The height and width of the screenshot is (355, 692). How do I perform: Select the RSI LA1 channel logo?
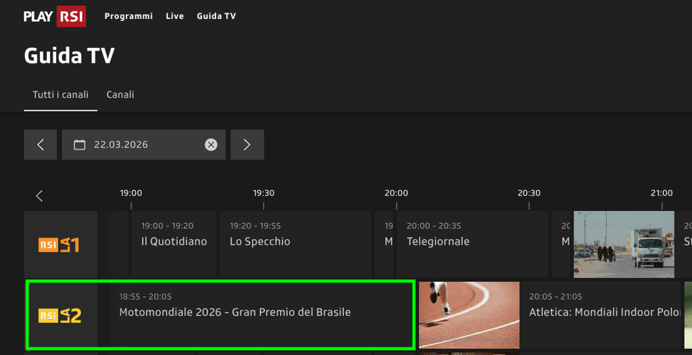tap(60, 245)
